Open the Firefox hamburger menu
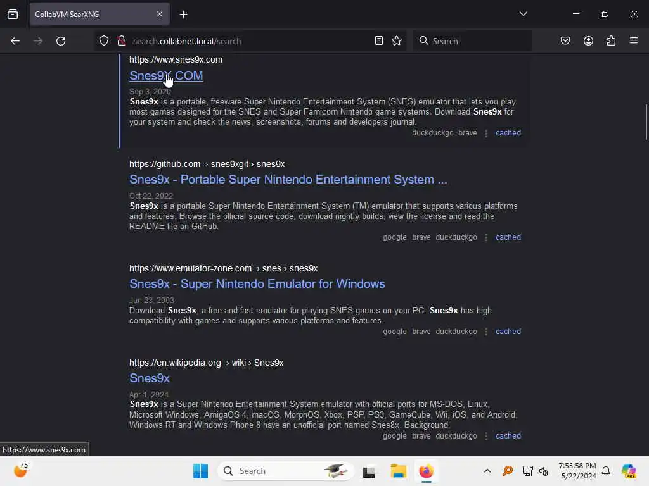Image resolution: width=649 pixels, height=486 pixels. [x=634, y=40]
